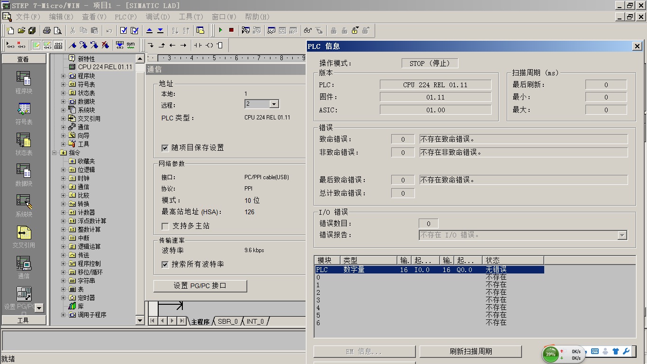Click the 设置 PG/PC 接口 button
The width and height of the screenshot is (647, 364).
pyautogui.click(x=200, y=286)
